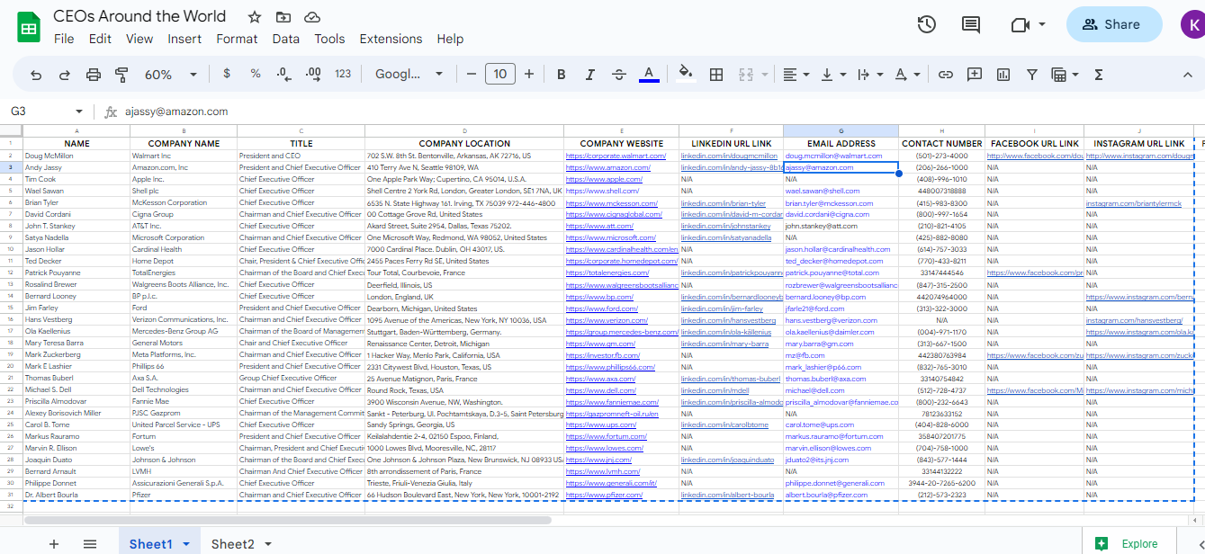Open the name box dropdown arrow
The image size is (1205, 554).
click(x=78, y=112)
